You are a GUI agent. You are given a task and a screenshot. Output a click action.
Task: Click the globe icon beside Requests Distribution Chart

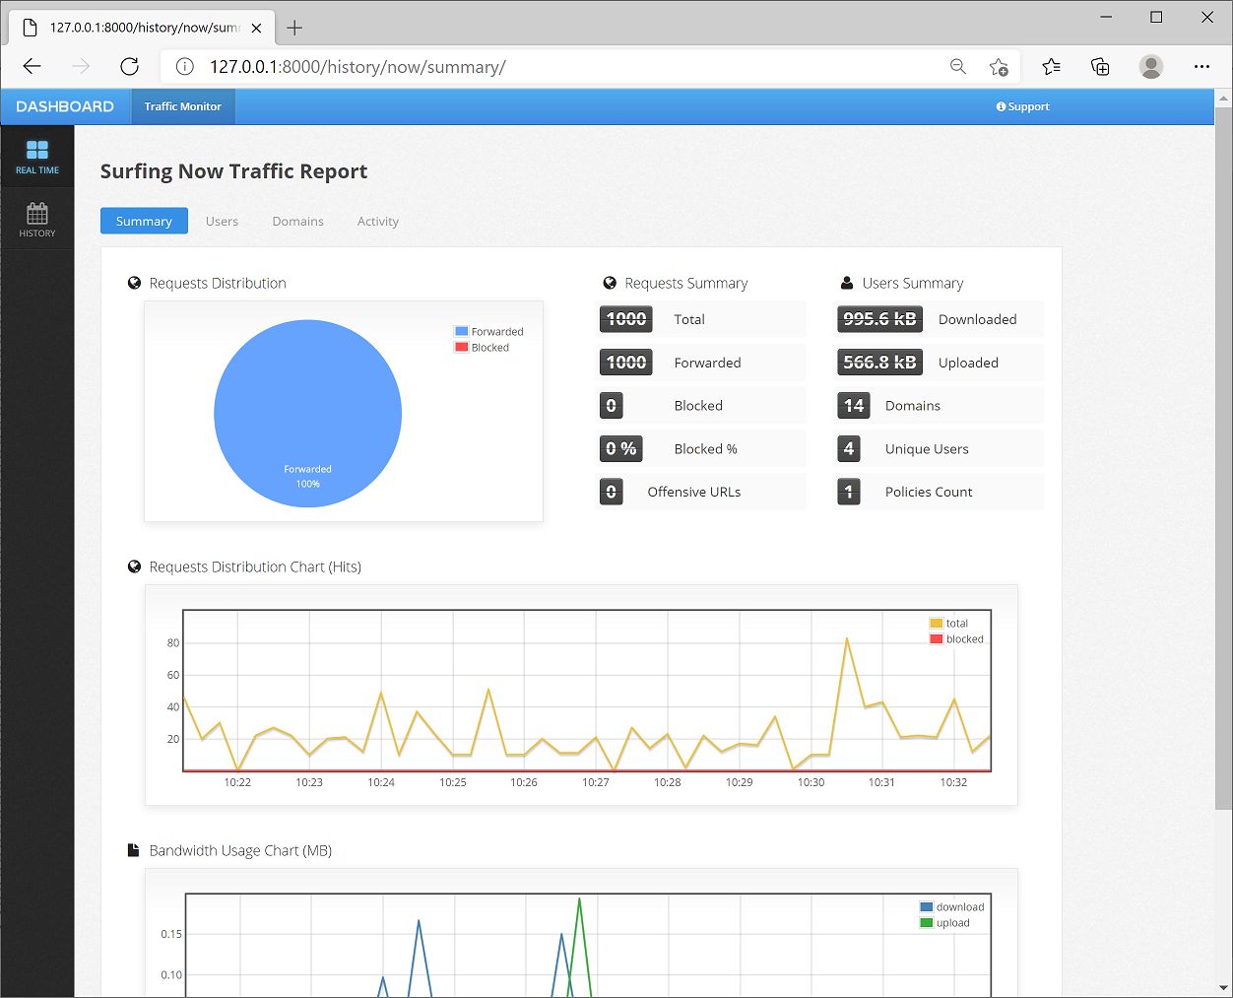(135, 566)
